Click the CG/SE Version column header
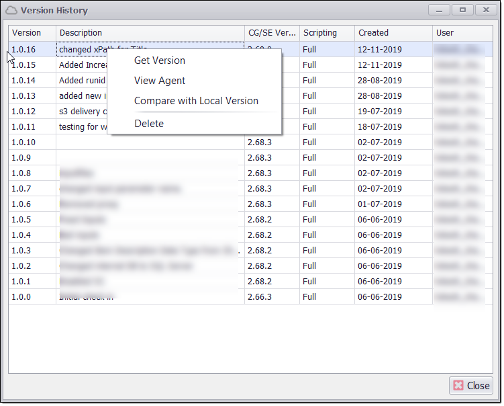 pos(271,33)
